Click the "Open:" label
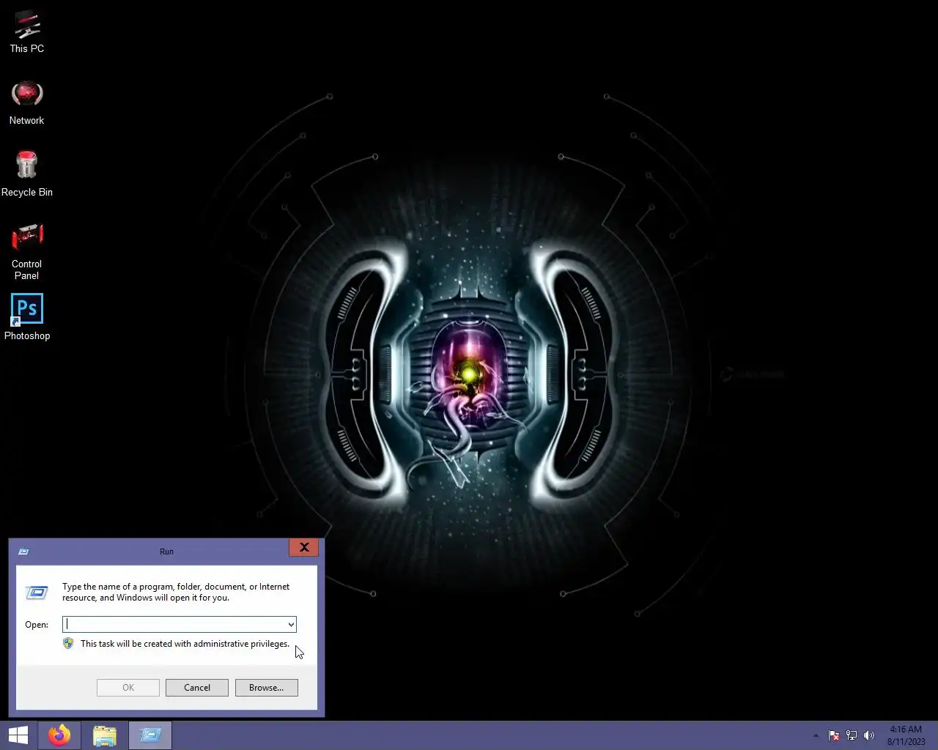This screenshot has height=750, width=938. (37, 625)
